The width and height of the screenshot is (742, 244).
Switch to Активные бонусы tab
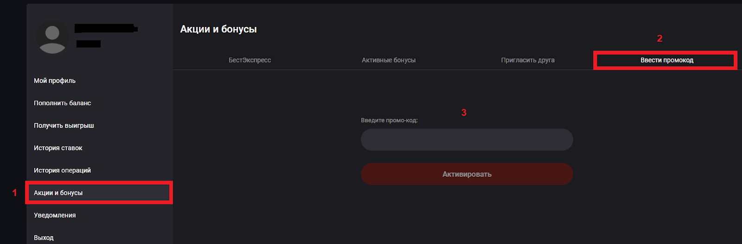click(x=389, y=60)
